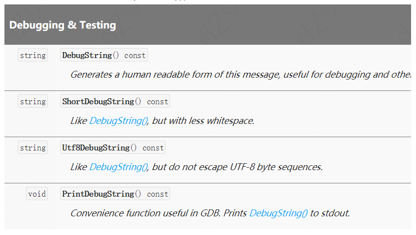Click the 'to stdout' text
The image size is (416, 235).
(330, 213)
